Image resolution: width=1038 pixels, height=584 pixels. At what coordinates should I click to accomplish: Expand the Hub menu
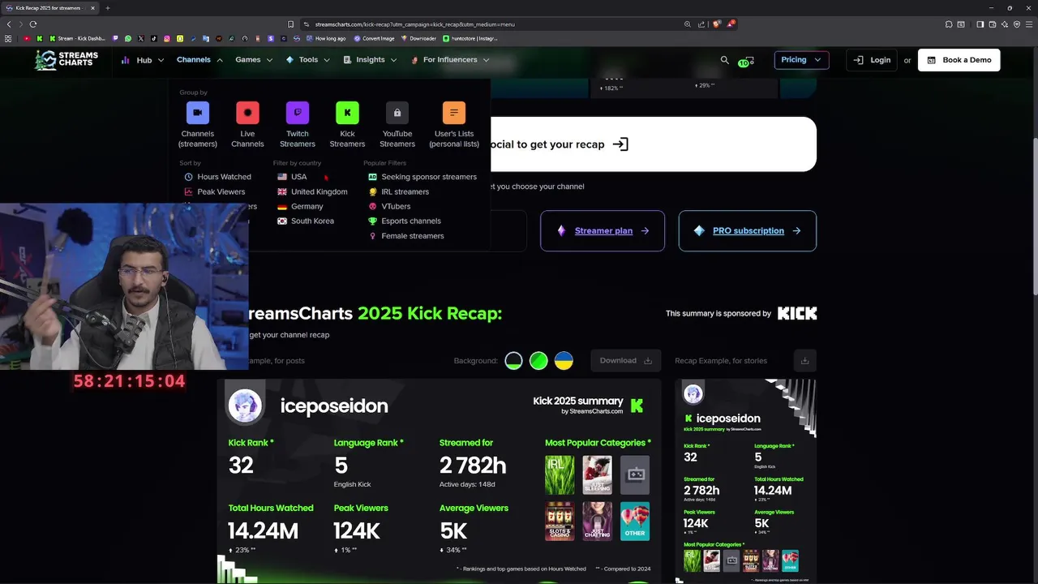(143, 60)
